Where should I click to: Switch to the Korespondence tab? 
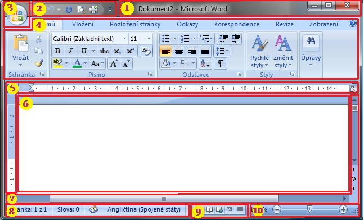(236, 24)
